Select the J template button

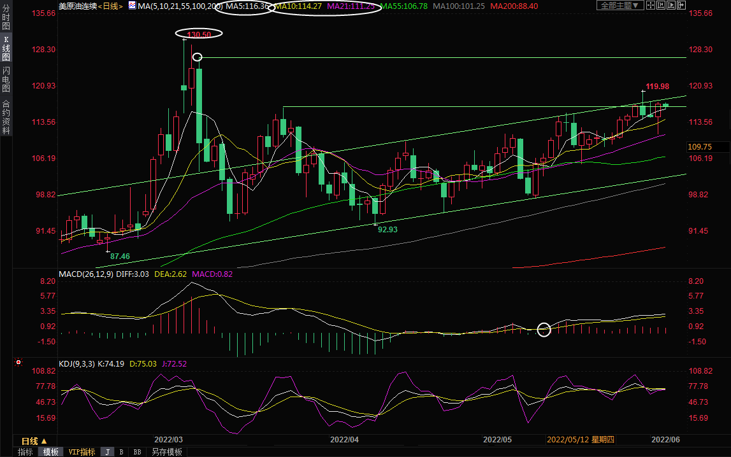click(108, 452)
